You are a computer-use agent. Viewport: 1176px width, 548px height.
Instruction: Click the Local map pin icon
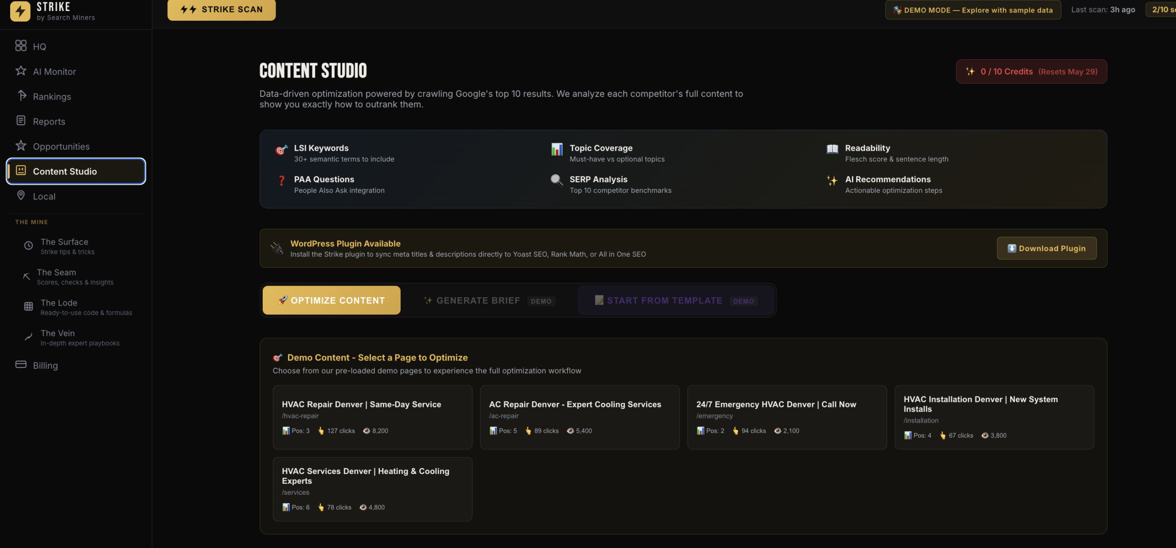point(21,195)
